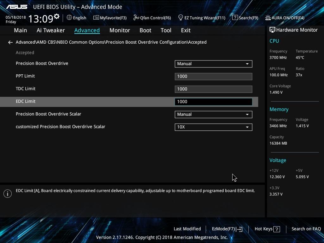
Task: Go to the Boot tab
Action: point(145,30)
